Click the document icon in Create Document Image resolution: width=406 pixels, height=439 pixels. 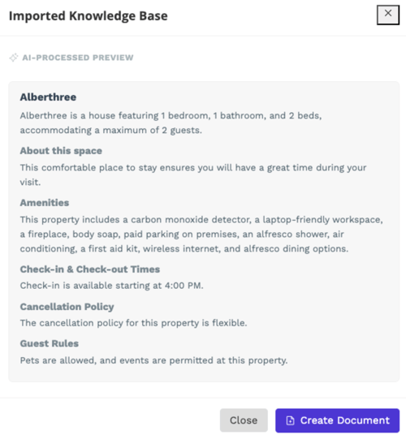(290, 420)
